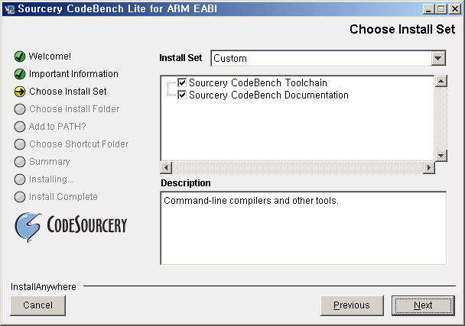Click the yellow arrow icon beside Choose Install Set
The height and width of the screenshot is (326, 465).
[x=20, y=92]
